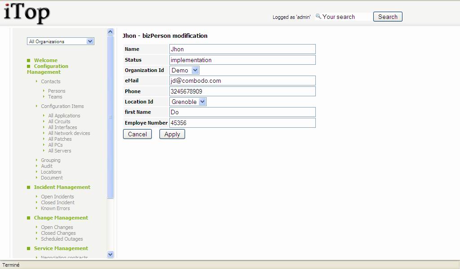
Task: Apply the bizPerson modification
Action: pyautogui.click(x=172, y=134)
